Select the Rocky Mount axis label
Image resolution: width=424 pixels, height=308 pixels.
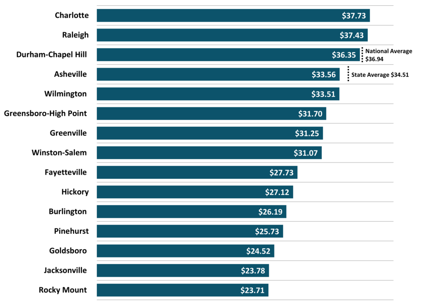[x=63, y=290]
